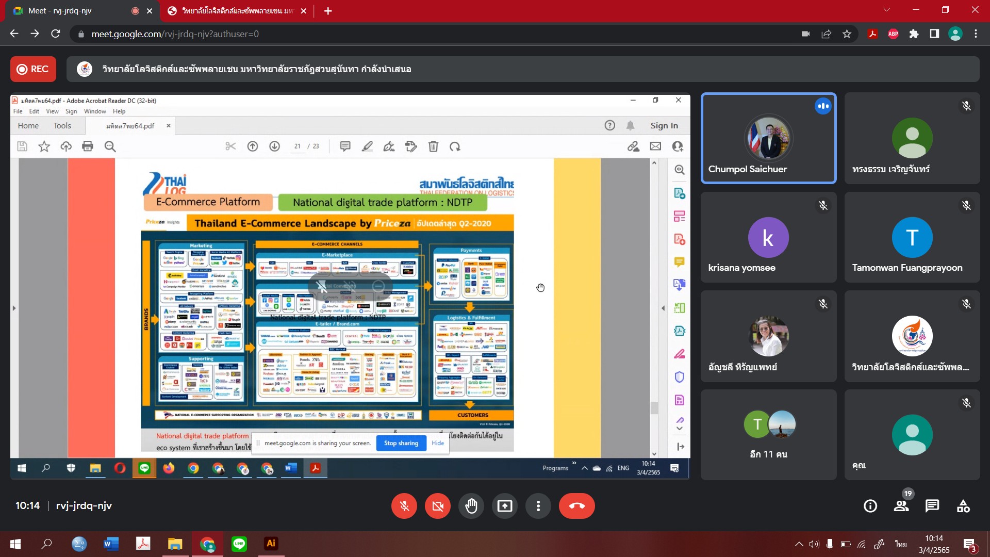
Task: Open Adobe Illustrator from Windows taskbar
Action: (271, 544)
